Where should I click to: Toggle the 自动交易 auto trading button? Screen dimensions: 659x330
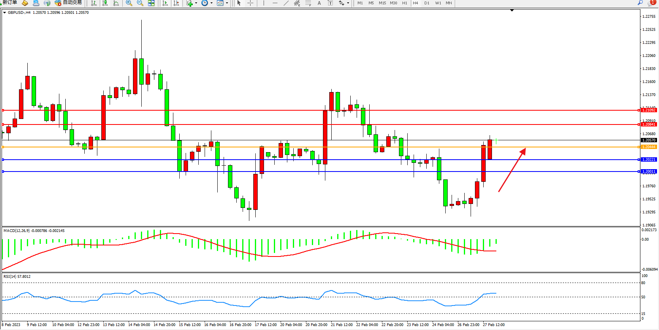tap(68, 3)
